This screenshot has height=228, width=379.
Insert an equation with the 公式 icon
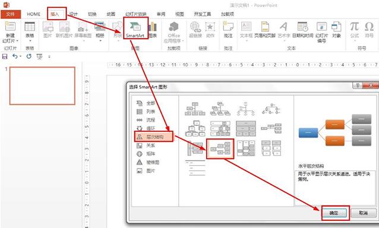(x=354, y=30)
